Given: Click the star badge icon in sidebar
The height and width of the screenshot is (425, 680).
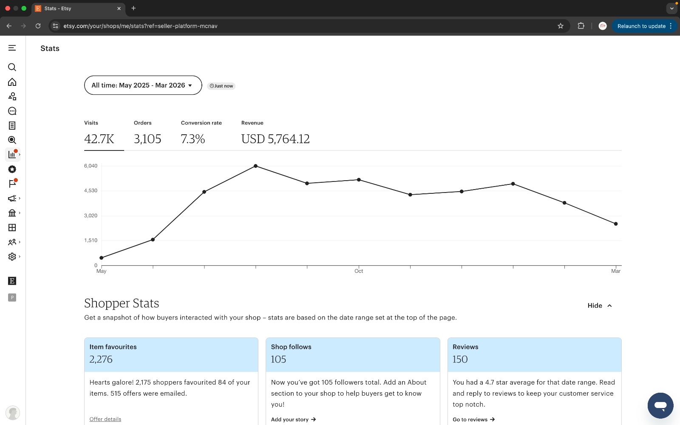Looking at the screenshot, I should point(12,169).
